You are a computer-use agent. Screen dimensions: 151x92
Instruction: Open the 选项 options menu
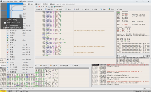tap(45, 4)
